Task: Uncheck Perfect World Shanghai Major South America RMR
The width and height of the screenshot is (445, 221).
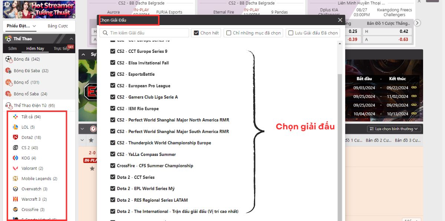Action: (x=113, y=132)
